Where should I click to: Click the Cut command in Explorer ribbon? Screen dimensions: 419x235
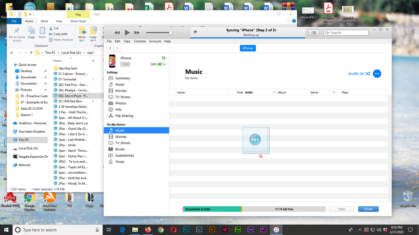(x=54, y=28)
